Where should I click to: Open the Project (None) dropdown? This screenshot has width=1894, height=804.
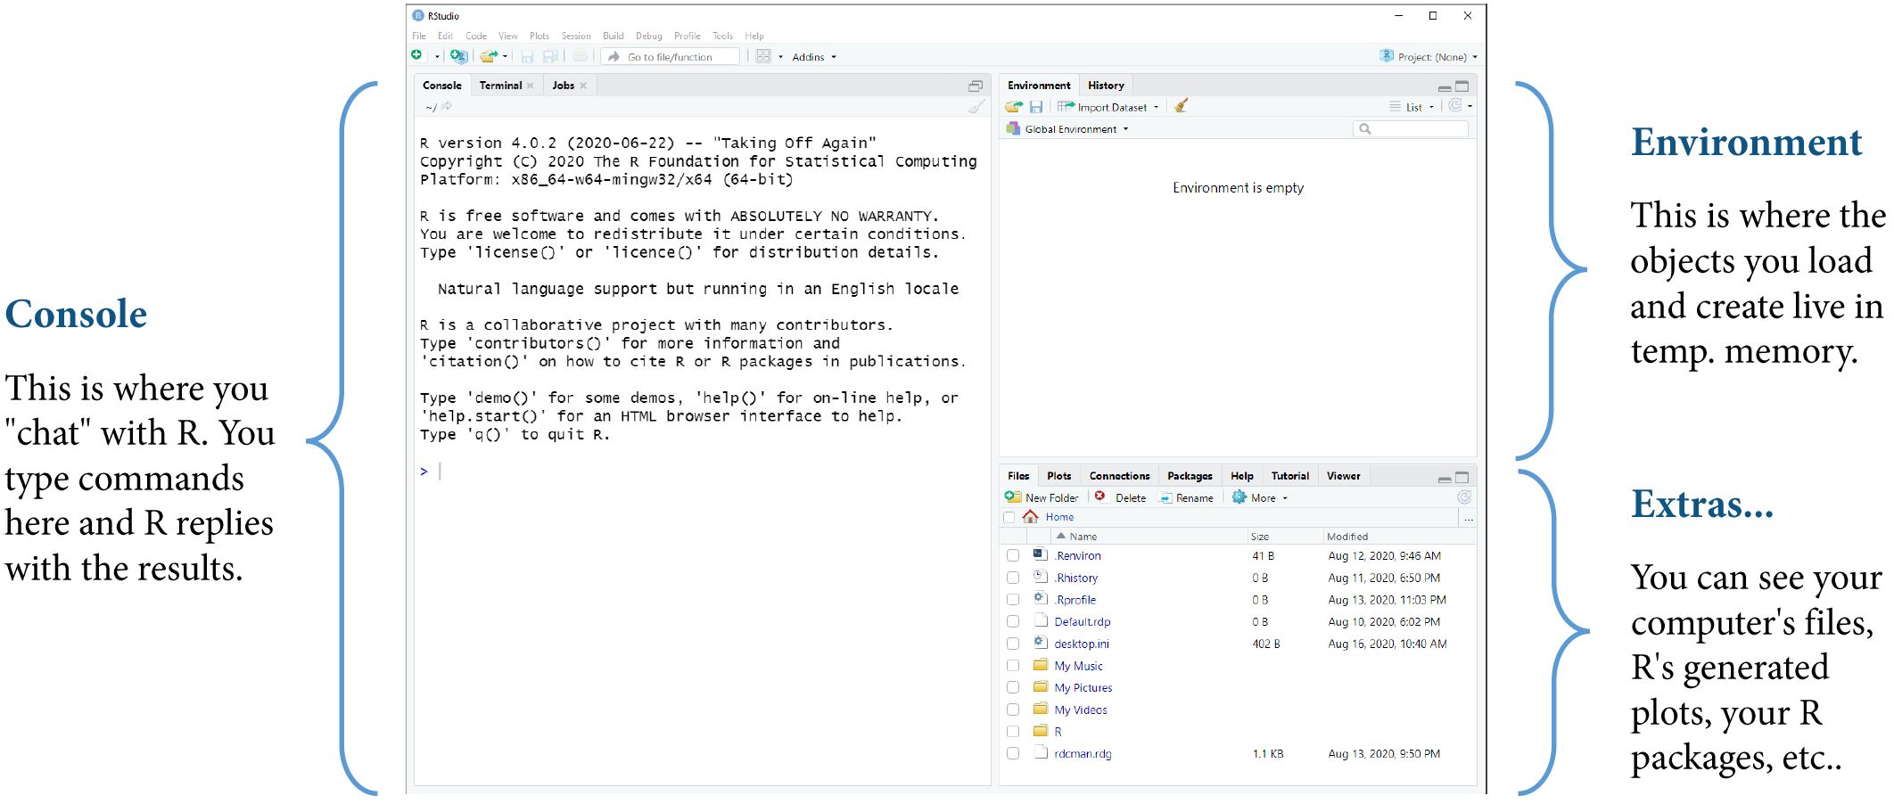coord(1437,57)
